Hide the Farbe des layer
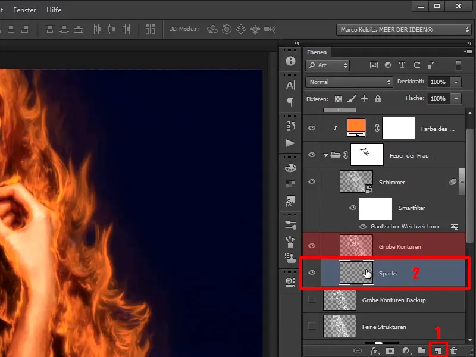The width and height of the screenshot is (476, 357). (312, 128)
